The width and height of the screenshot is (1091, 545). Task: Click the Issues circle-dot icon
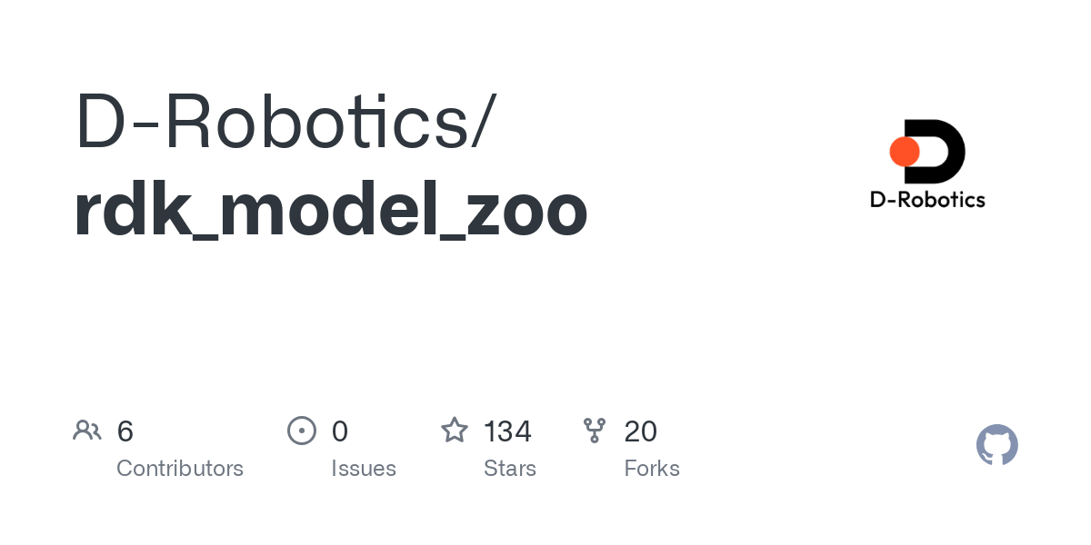tap(302, 431)
